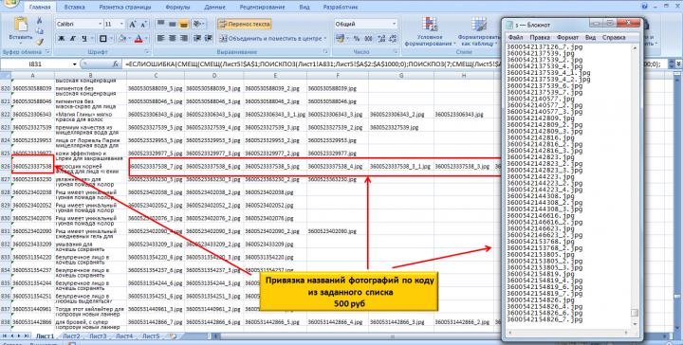Open the fill color dropdown arrow
683x345 pixels.
pos(130,39)
